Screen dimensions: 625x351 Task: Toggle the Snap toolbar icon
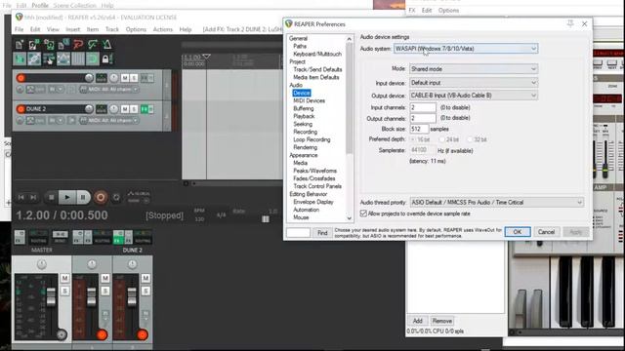pyautogui.click(x=93, y=59)
